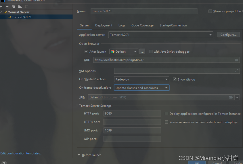Open Application server dropdown
Viewport: 243px width, 164px height.
click(x=161, y=35)
